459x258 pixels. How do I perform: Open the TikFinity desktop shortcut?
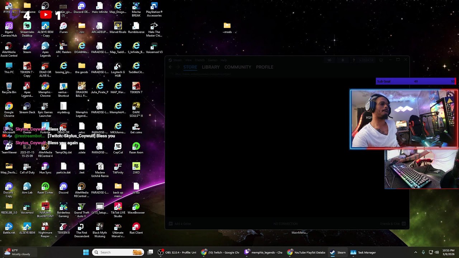(118, 168)
